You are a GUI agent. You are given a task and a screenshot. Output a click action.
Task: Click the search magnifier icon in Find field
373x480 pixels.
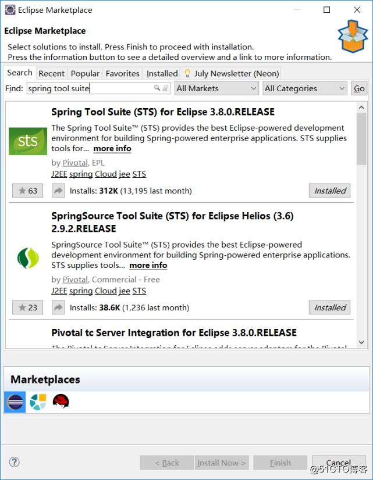click(157, 88)
